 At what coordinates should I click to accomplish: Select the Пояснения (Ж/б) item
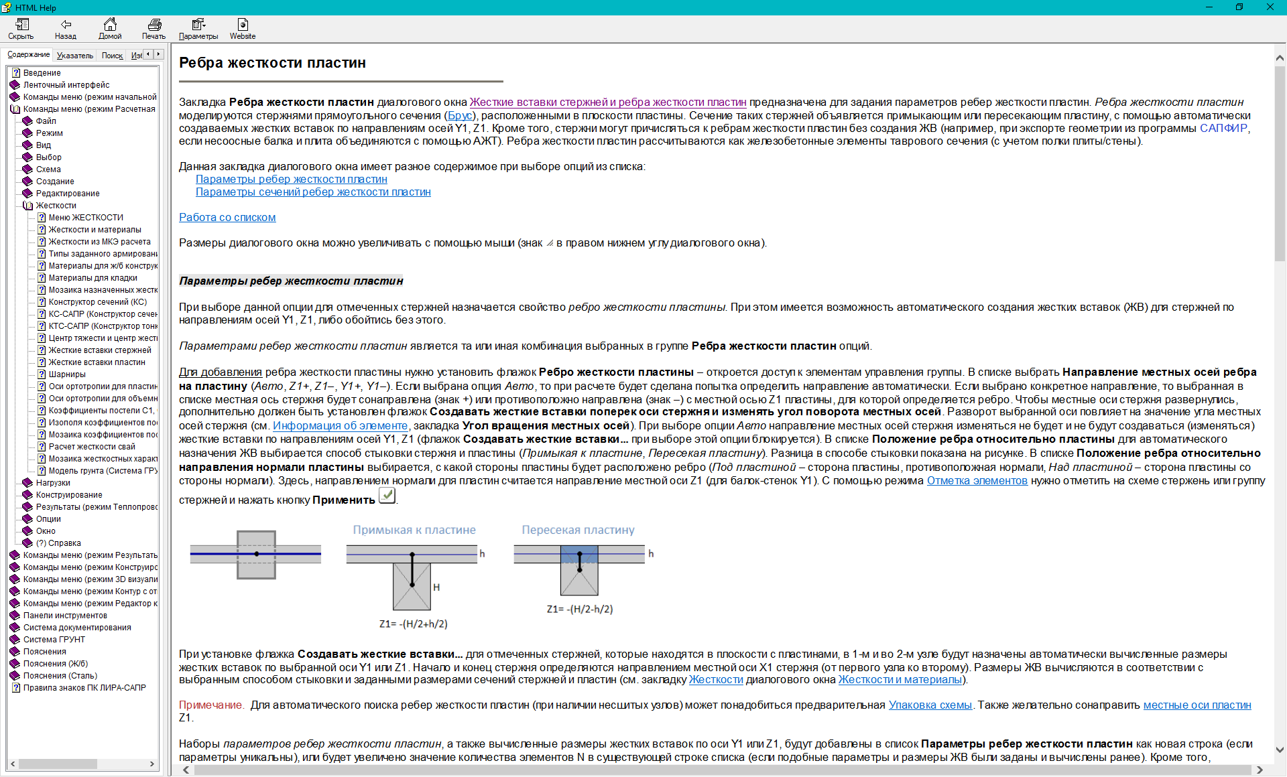[x=56, y=664]
